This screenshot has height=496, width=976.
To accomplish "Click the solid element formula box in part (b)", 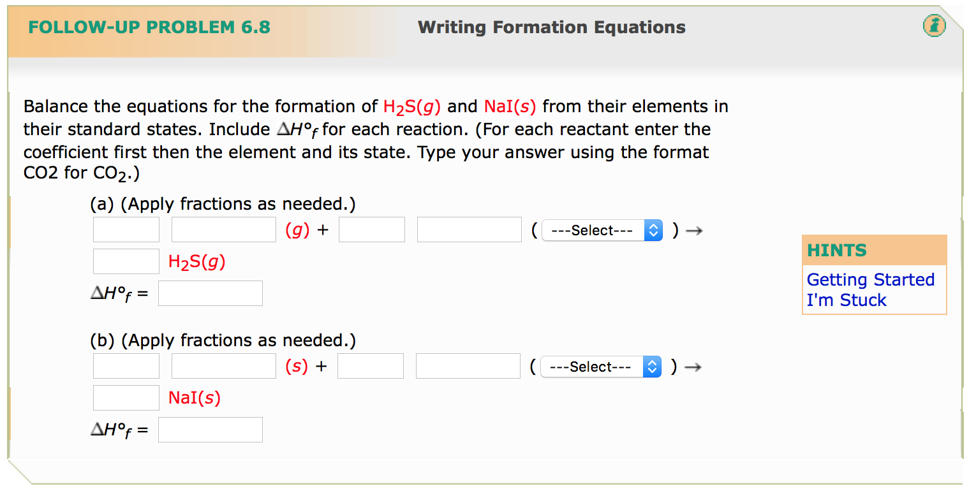I will point(223,366).
